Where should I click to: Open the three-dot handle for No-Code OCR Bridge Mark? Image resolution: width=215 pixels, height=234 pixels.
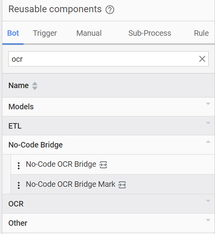tap(18, 185)
